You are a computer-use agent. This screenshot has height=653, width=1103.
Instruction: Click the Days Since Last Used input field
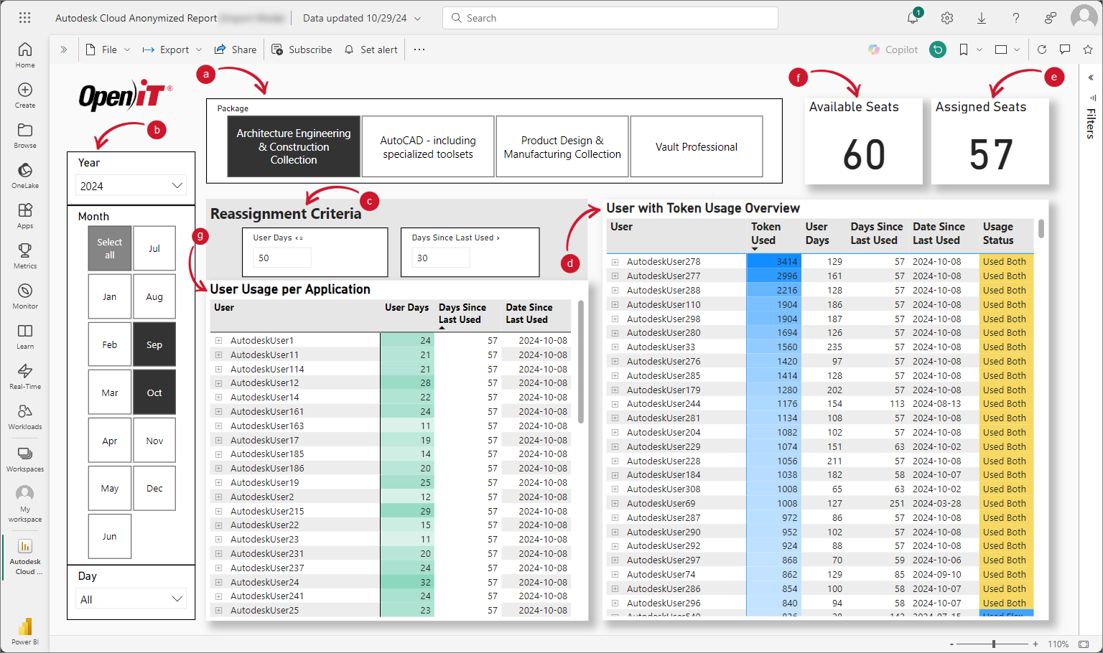441,258
